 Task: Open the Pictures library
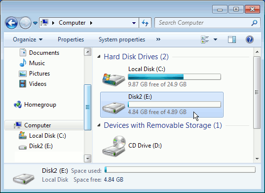coord(39,74)
